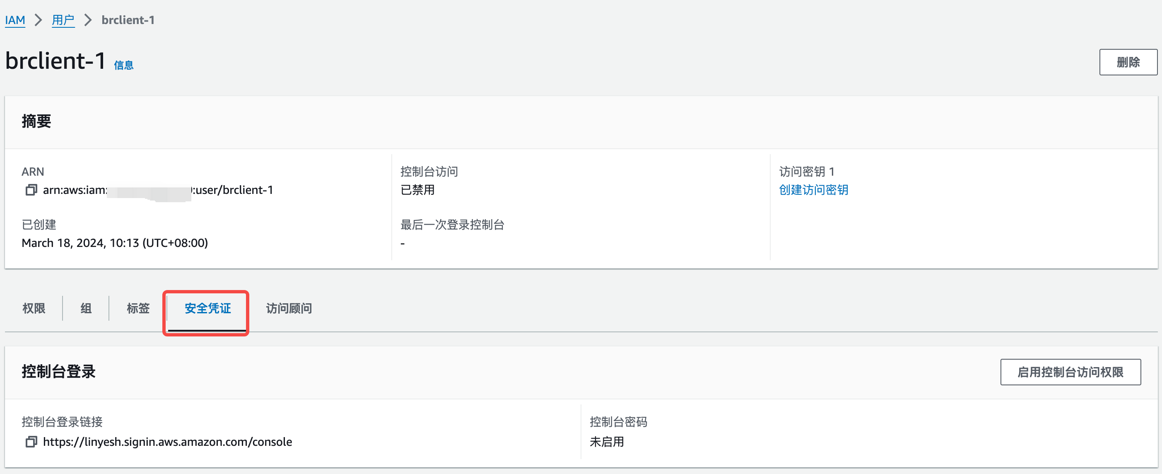This screenshot has height=474, width=1162.
Task: Navigate to IAM via breadcrumb
Action: [15, 20]
